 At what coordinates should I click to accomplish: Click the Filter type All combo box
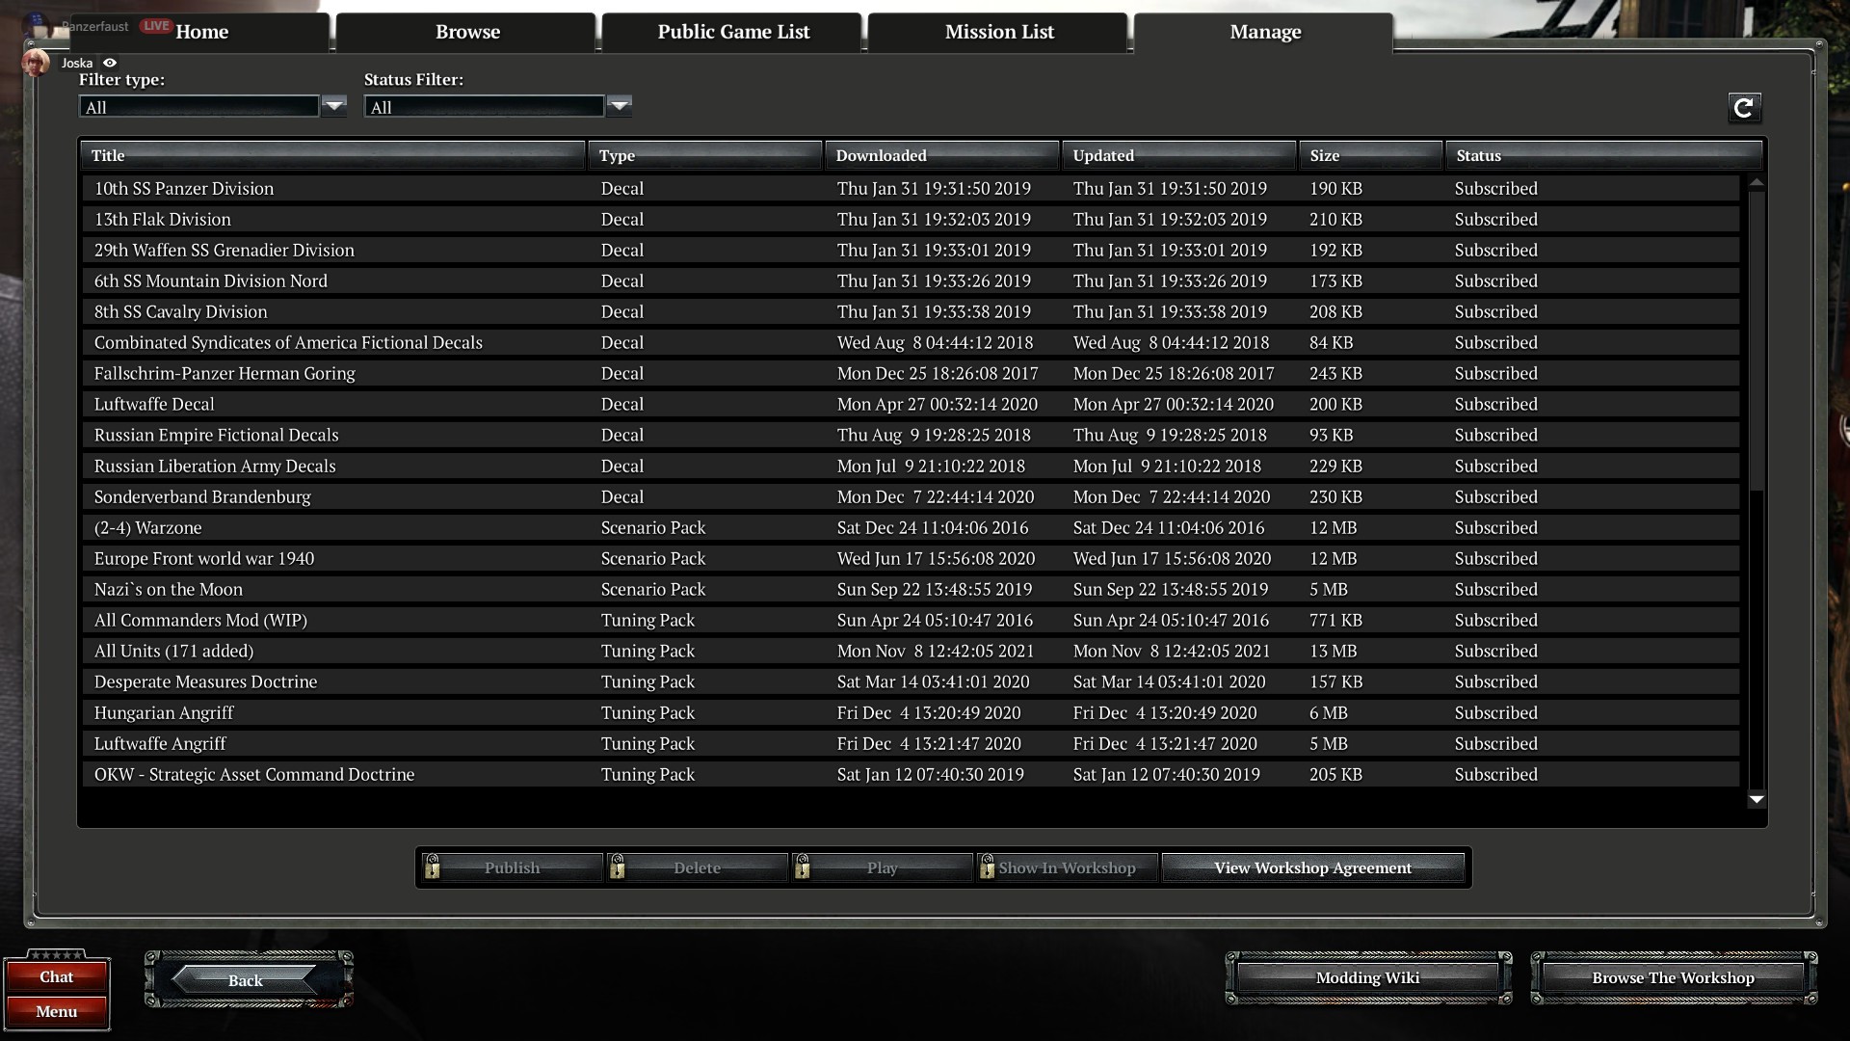pyautogui.click(x=198, y=107)
